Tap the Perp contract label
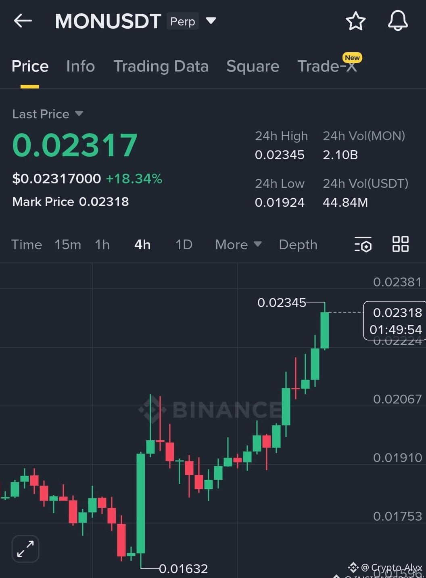The height and width of the screenshot is (578, 426). [x=182, y=21]
